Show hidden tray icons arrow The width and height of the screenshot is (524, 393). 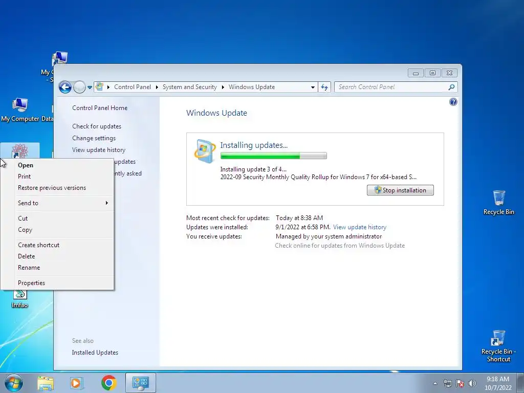point(435,383)
